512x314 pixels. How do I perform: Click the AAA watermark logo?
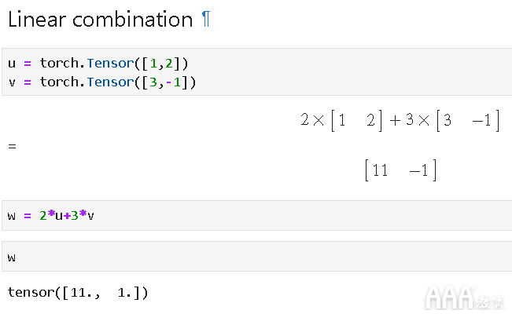[449, 298]
